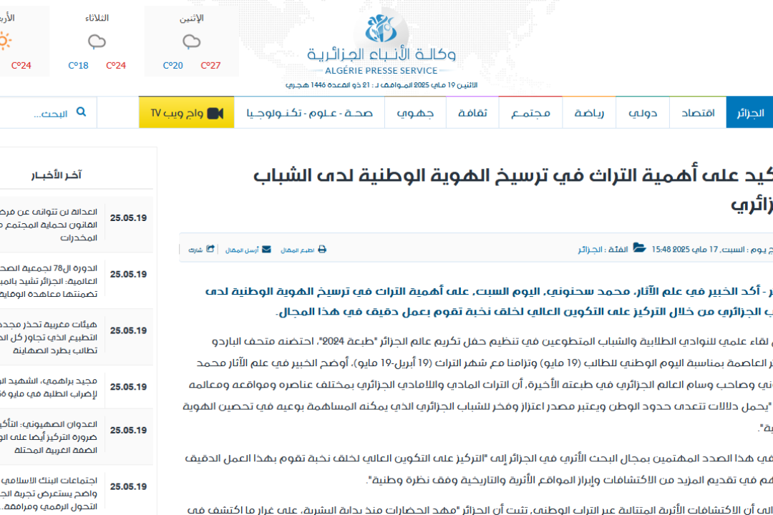This screenshot has width=773, height=515.
Task: Click the send article envelope icon
Action: pyautogui.click(x=266, y=250)
